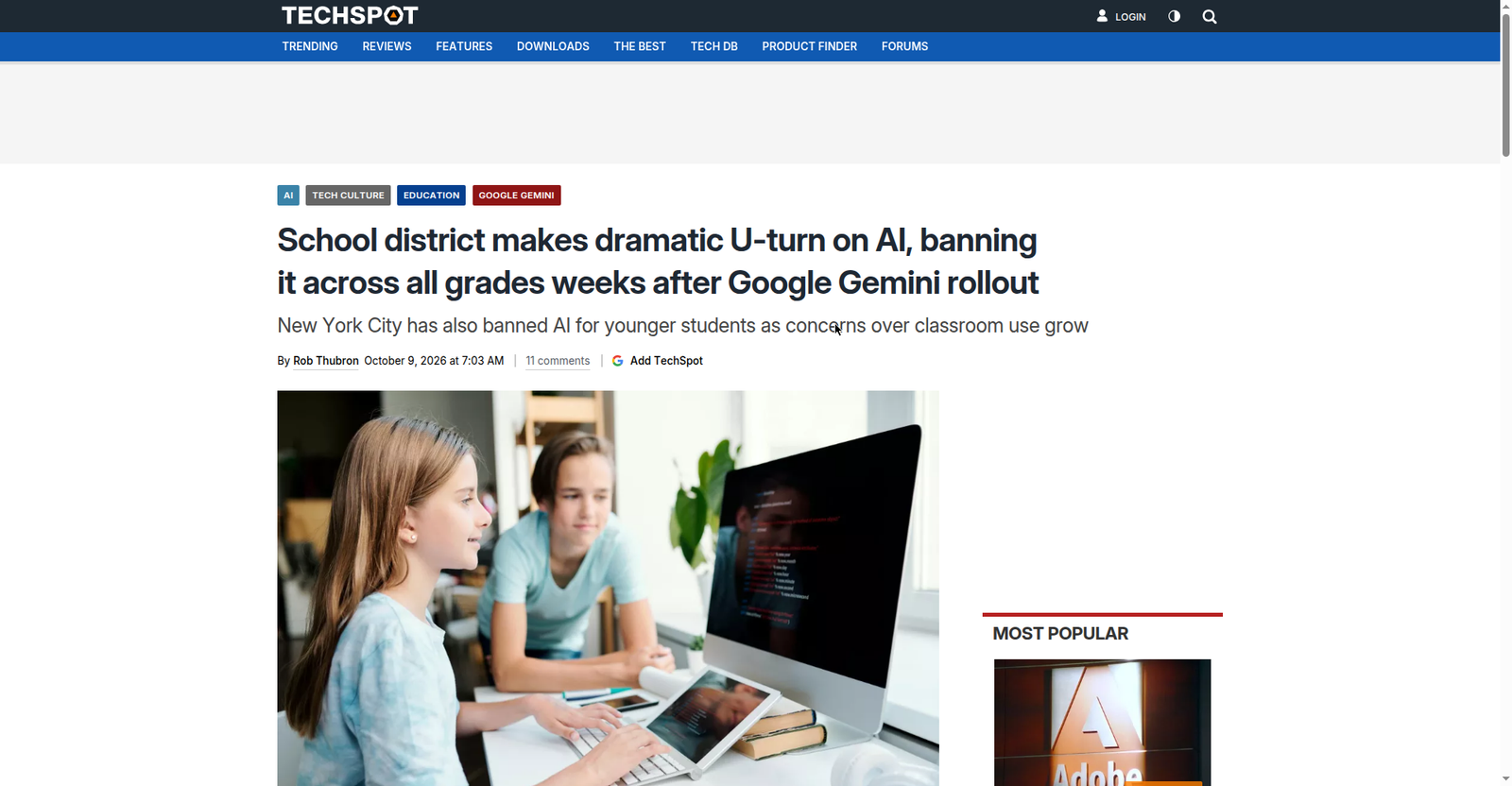The width and height of the screenshot is (1512, 786).
Task: Go to Tech DB section
Action: coord(713,46)
